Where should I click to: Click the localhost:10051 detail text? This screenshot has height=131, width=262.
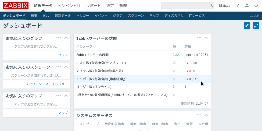coord(196,55)
